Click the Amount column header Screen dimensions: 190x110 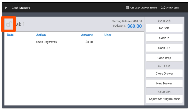[x=87, y=35]
